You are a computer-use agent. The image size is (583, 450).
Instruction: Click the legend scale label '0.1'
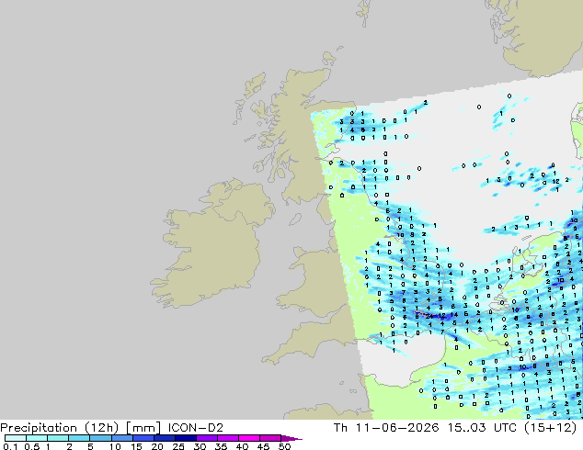coord(10,446)
